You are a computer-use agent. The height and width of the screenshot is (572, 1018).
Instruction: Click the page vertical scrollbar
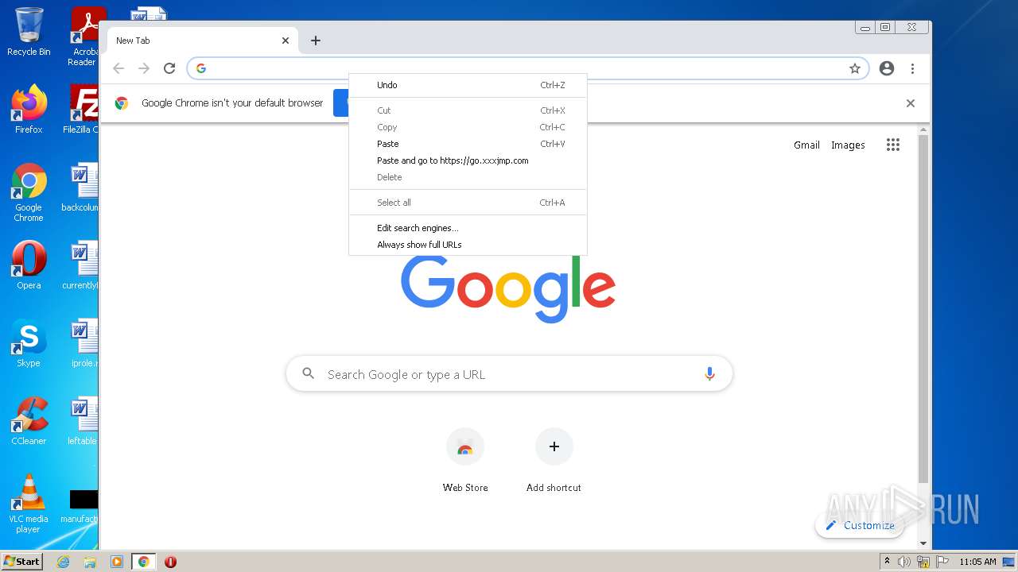[923, 310]
